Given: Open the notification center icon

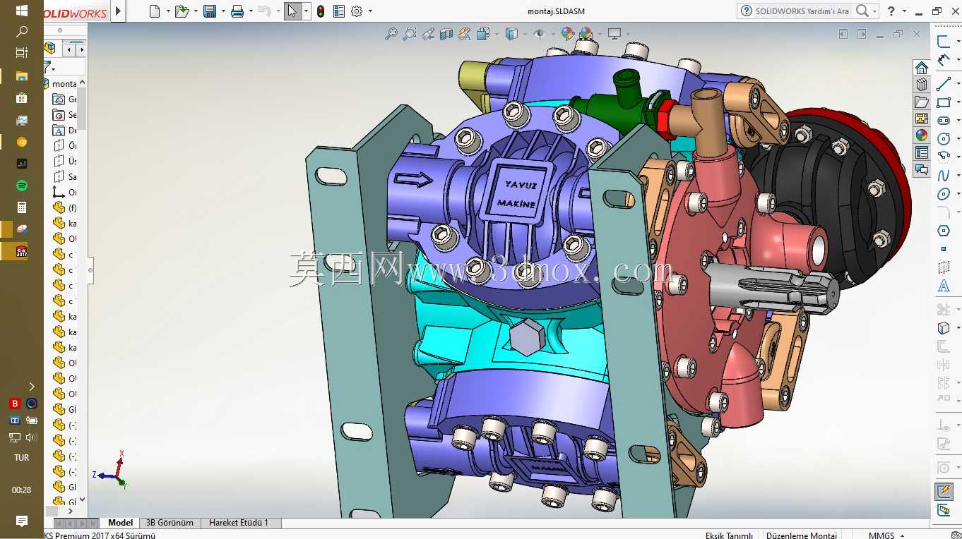Looking at the screenshot, I should coord(21,521).
